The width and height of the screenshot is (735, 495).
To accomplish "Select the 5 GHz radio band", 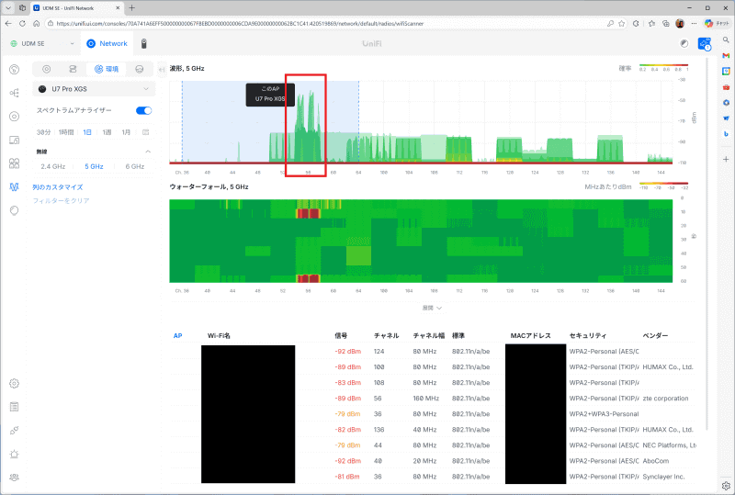I will click(94, 166).
